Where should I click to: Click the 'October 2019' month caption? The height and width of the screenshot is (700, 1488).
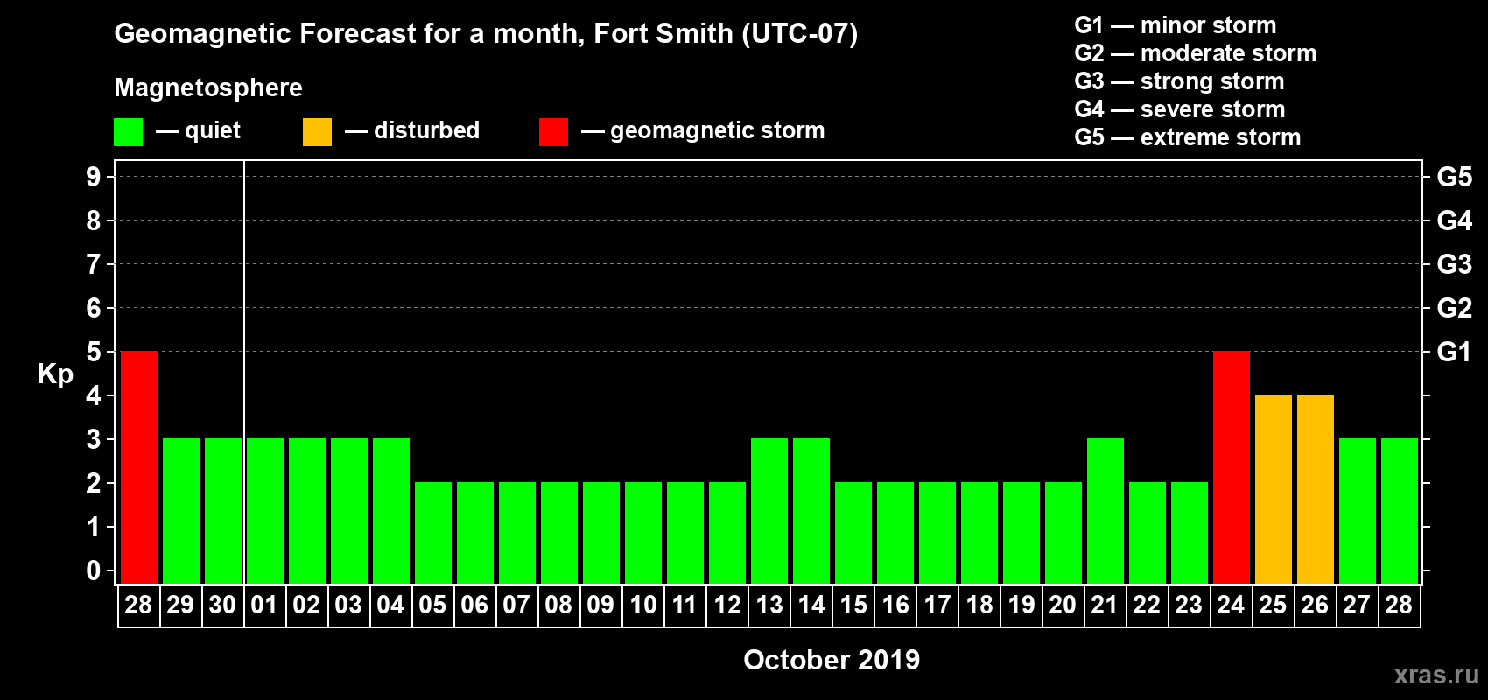[832, 660]
